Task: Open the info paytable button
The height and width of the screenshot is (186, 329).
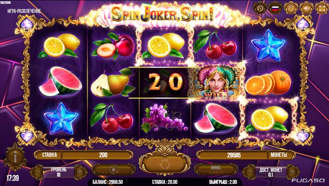Action: 15,157
